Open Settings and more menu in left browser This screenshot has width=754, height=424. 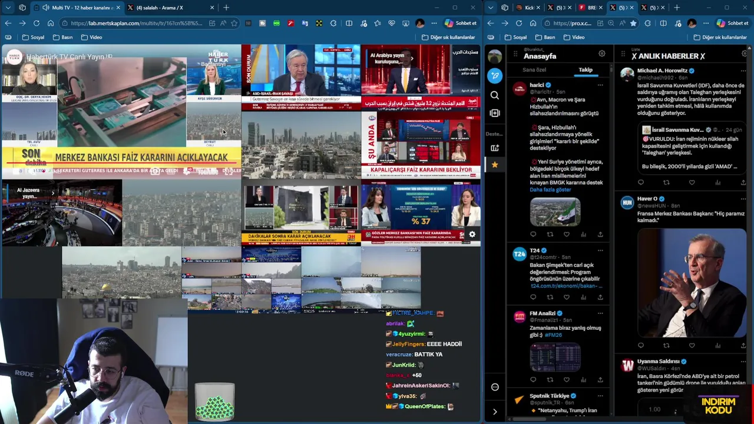(x=434, y=23)
